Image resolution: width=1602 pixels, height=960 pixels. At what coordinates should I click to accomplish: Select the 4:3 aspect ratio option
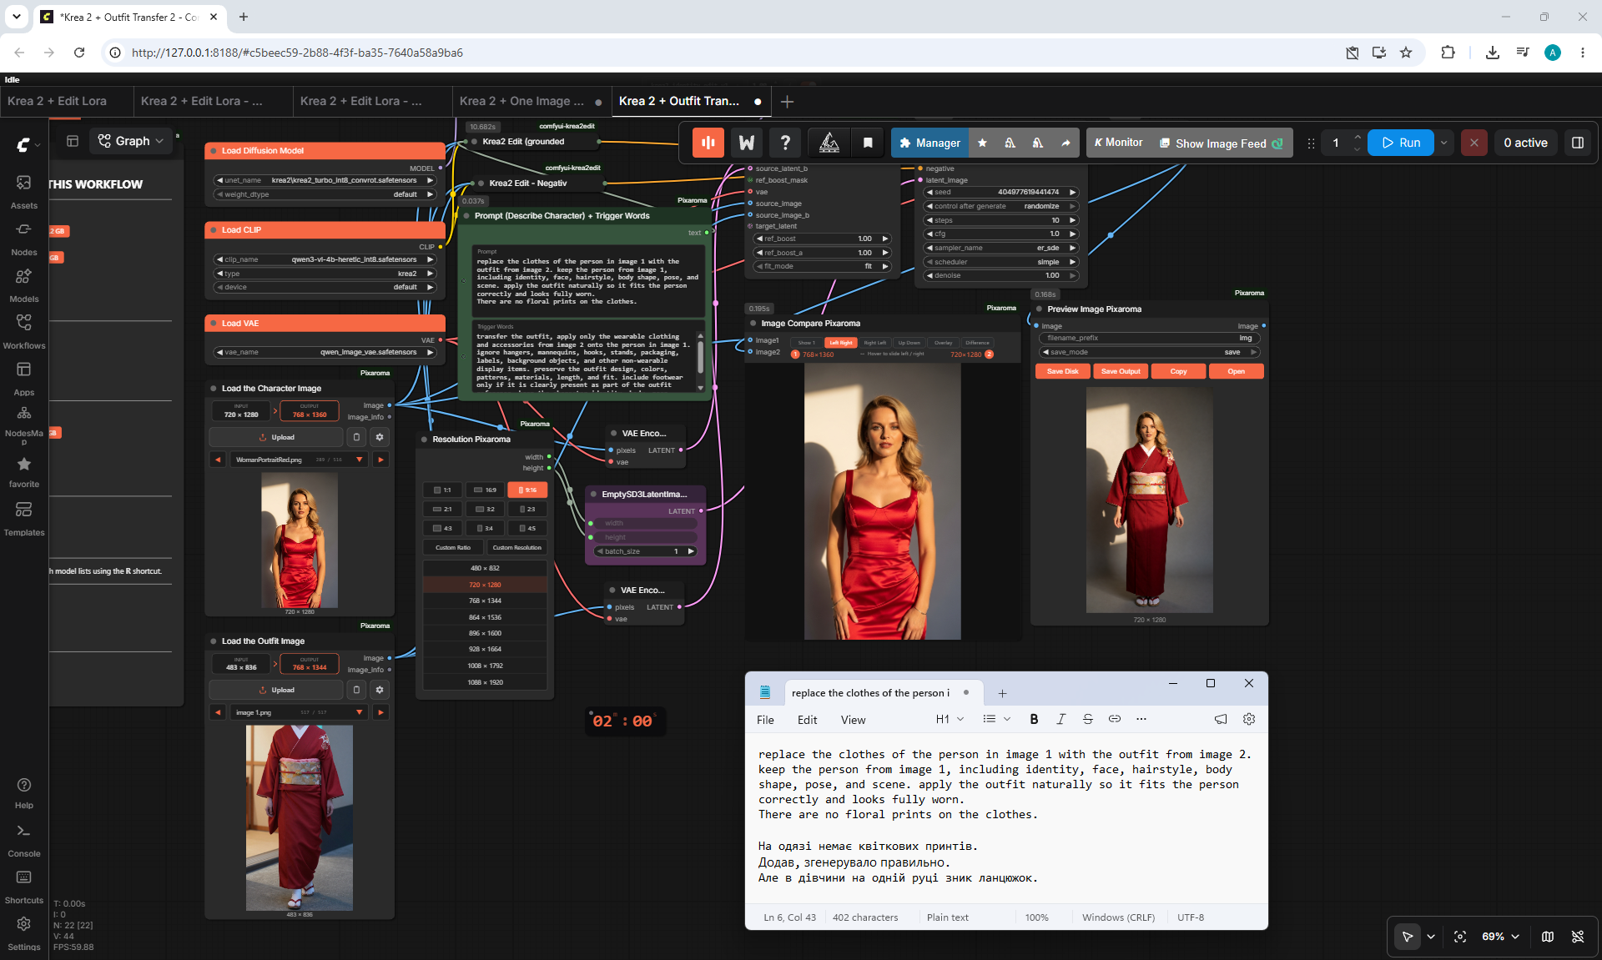tap(443, 528)
